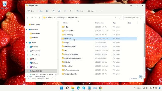Screen dimensions: 162x91
Task: Go forward with the right arrow
Action: [32, 18]
